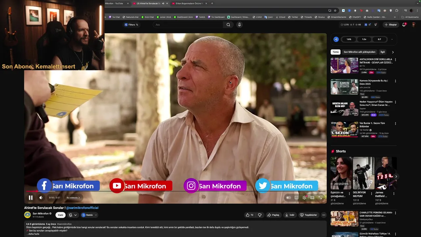Switch to Ahiret'te Sorulacak browser tab
This screenshot has width=421, height=237.
point(150,3)
